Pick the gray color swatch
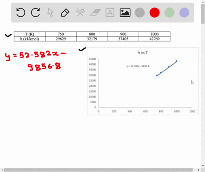The width and height of the screenshot is (205, 172). point(140,12)
